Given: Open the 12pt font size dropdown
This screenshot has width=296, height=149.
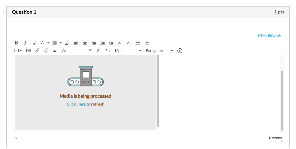Looking at the screenshot, I should (128, 51).
